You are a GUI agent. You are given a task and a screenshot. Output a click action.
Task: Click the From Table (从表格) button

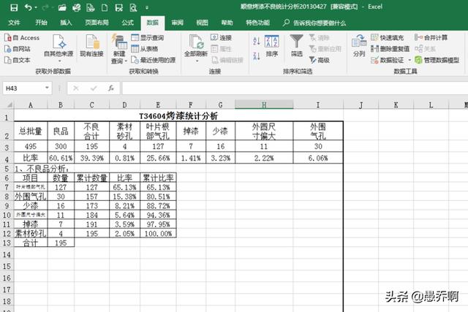[148, 49]
